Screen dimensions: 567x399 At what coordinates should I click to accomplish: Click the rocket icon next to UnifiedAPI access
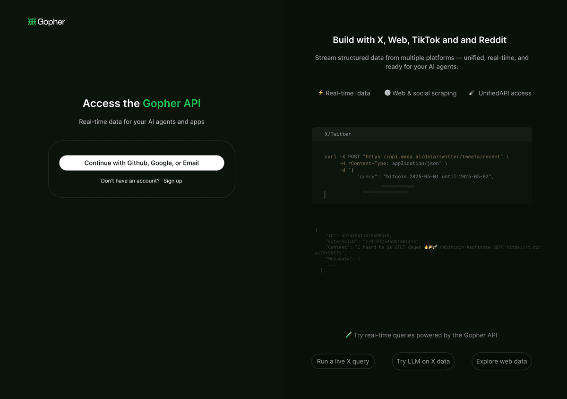pos(471,93)
